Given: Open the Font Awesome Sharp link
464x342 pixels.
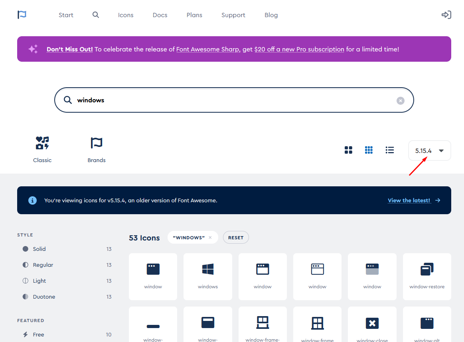Looking at the screenshot, I should 208,49.
